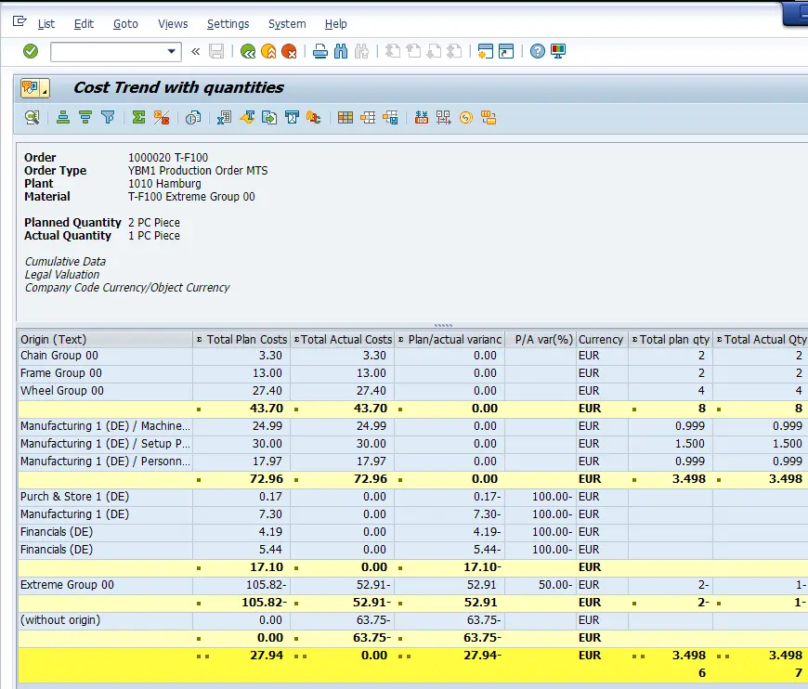The width and height of the screenshot is (808, 689).
Task: Open Help via question mark icon
Action: click(537, 51)
